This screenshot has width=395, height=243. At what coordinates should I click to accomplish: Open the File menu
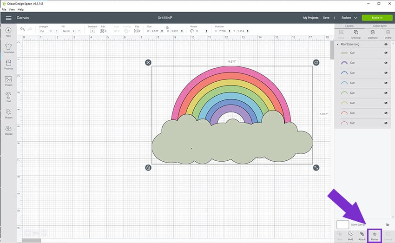coord(4,10)
